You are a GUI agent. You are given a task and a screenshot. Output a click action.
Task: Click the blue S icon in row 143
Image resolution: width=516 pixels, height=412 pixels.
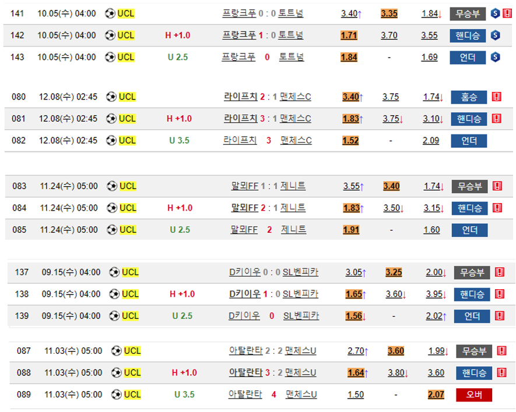point(495,57)
